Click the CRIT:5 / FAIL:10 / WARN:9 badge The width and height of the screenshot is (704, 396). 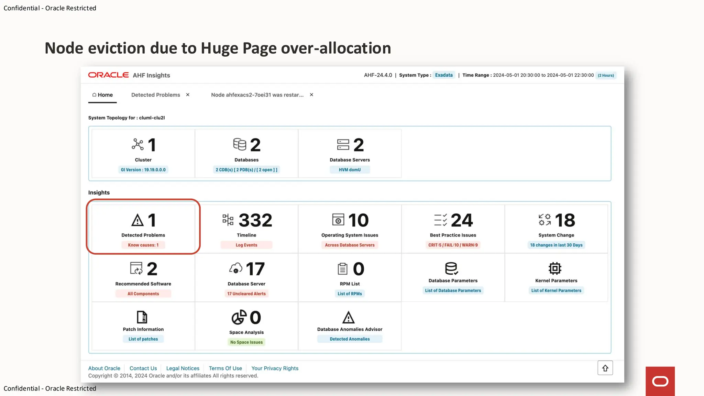click(x=453, y=245)
